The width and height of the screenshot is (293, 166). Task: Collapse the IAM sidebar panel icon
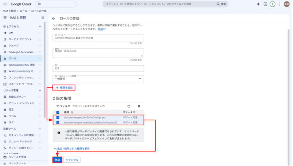43,18
